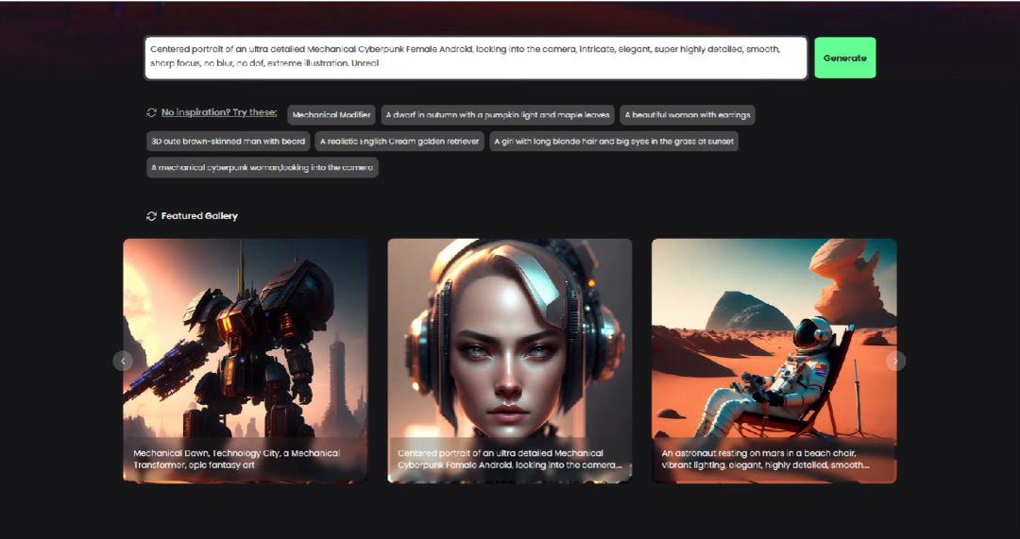Click the 'An astronaut resting on mars' caption
1020x539 pixels.
coord(765,459)
